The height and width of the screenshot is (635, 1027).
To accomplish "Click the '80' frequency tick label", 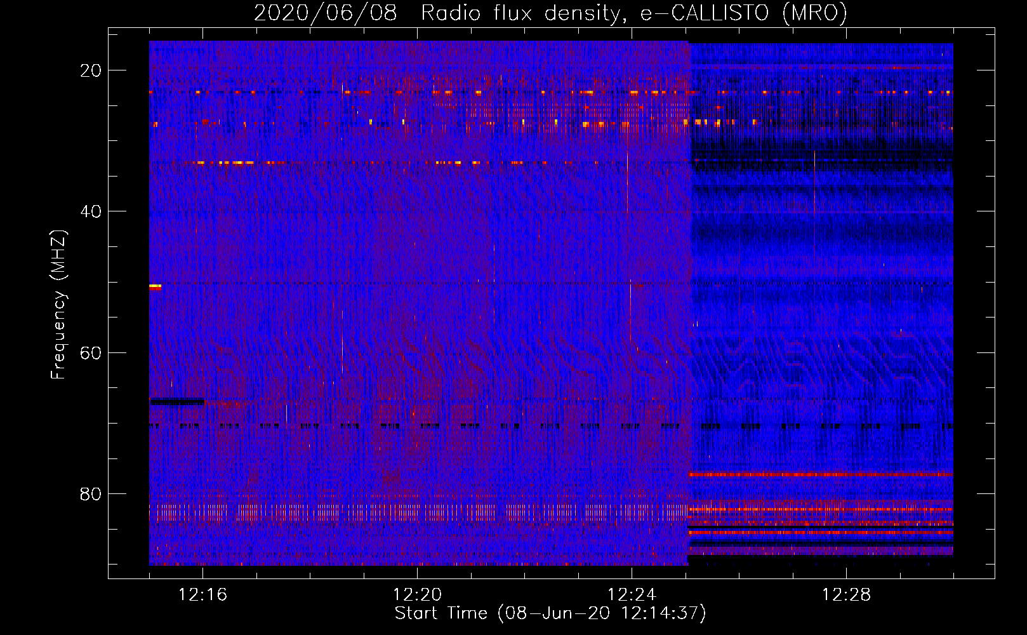I will click(x=91, y=493).
